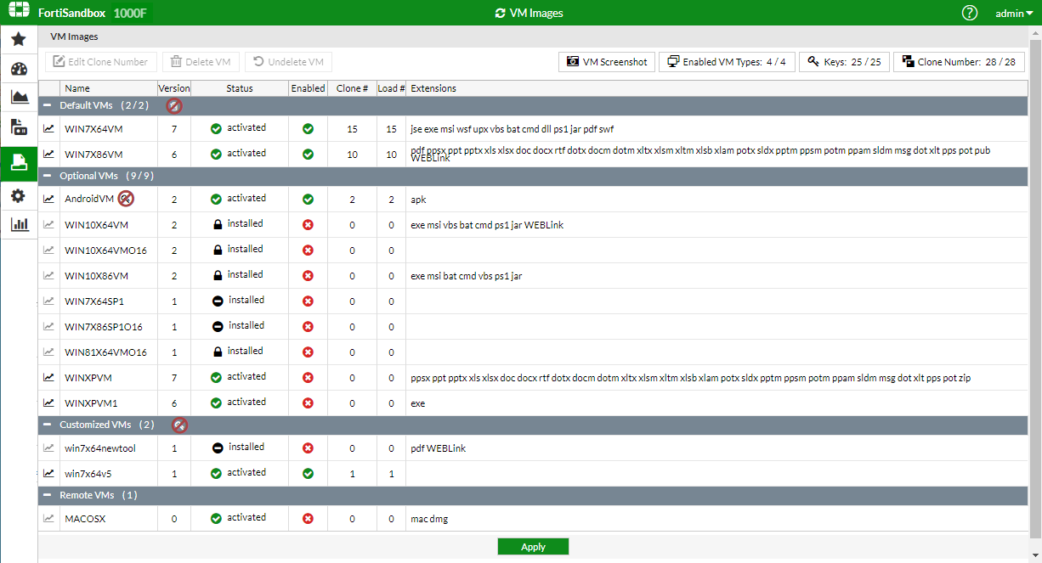Sort by the Clone # column header
Viewport: 1042px width, 563px height.
[x=352, y=88]
